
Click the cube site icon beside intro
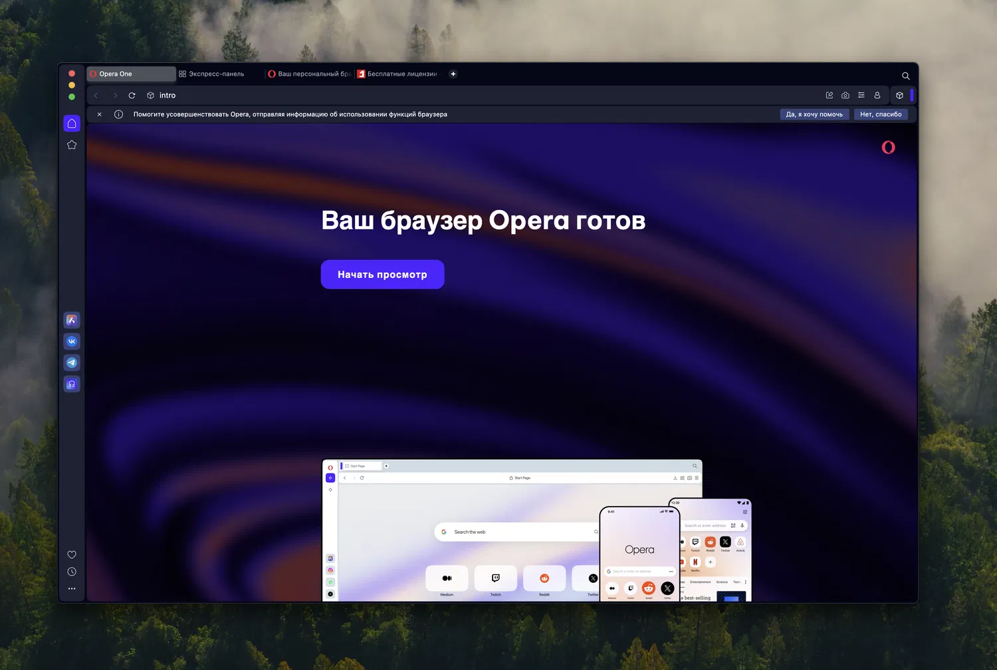tap(151, 96)
